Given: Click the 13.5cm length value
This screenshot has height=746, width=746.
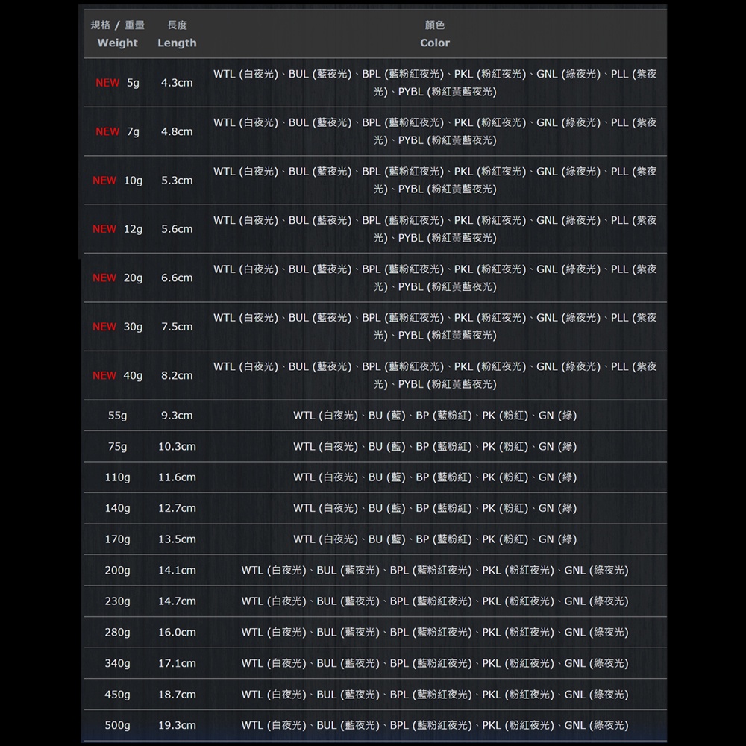Looking at the screenshot, I should coord(177,539).
